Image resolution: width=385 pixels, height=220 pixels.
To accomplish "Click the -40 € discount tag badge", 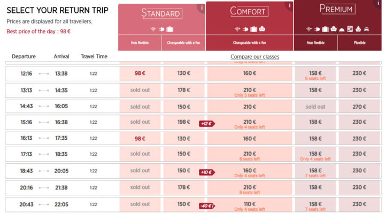I will (x=207, y=206).
